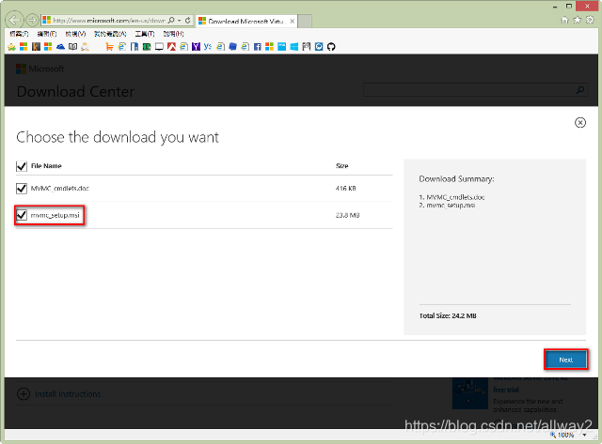This screenshot has height=444, width=602.
Task: Open the monitor screen favorite icon
Action: point(159,47)
